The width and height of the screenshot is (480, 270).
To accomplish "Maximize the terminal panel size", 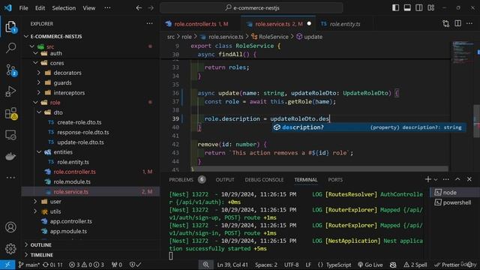I will click(x=457, y=179).
